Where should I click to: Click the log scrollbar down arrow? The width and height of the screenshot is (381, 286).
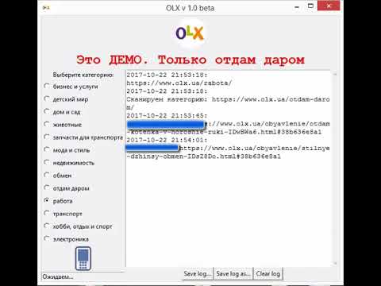(x=335, y=263)
